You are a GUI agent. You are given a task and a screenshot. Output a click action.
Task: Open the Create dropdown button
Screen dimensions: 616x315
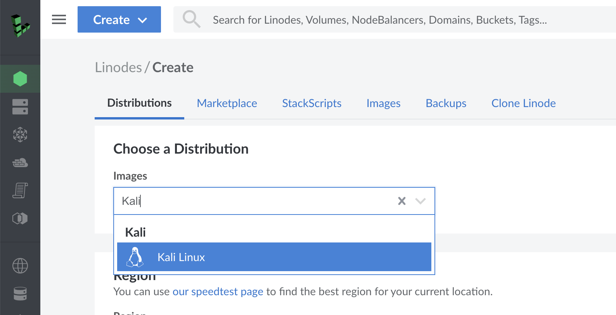(119, 19)
